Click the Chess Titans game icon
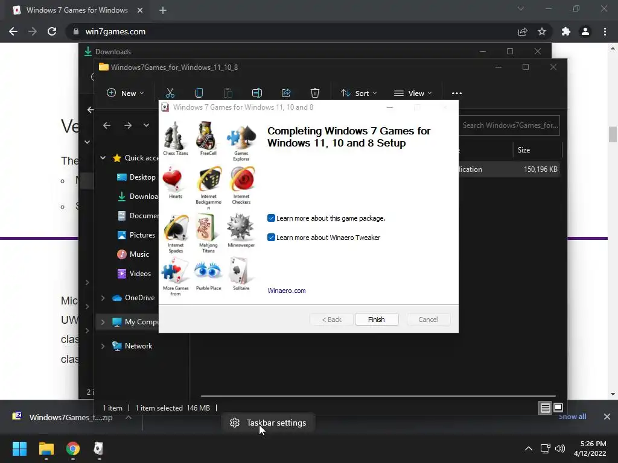The image size is (618, 463). [175, 134]
